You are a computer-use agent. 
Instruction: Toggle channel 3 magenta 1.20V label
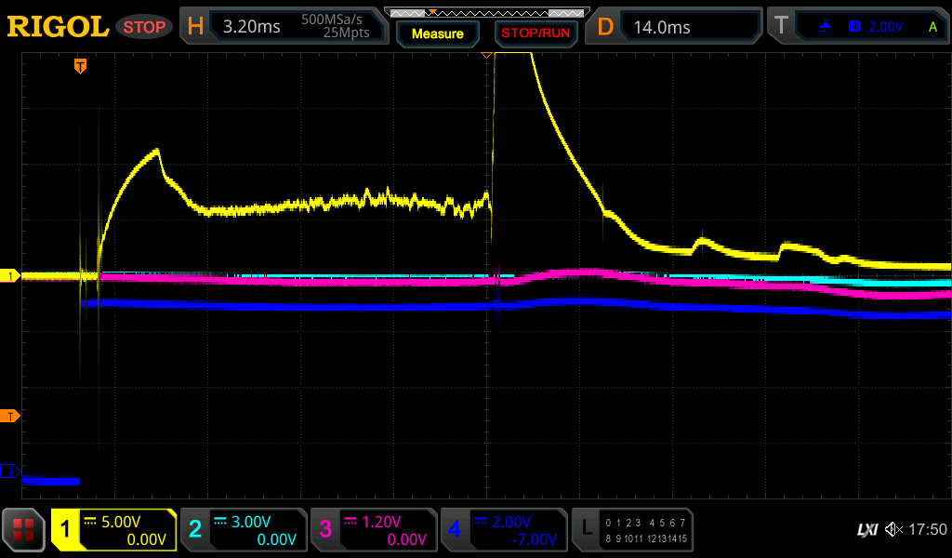click(374, 530)
